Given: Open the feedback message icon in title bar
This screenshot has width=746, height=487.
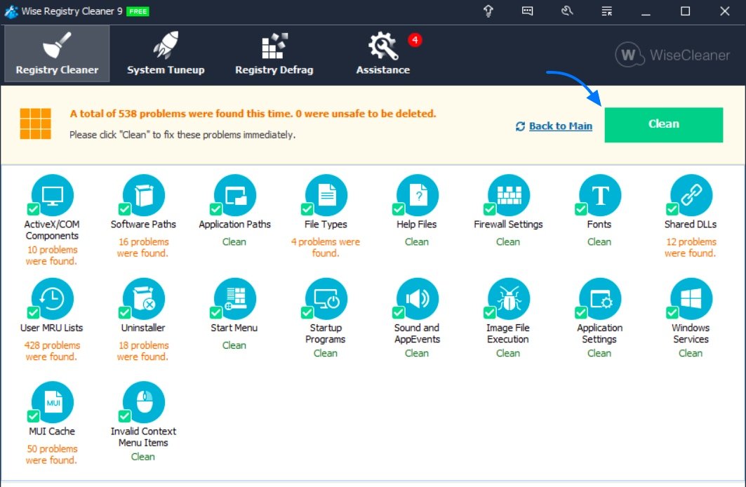Looking at the screenshot, I should tap(527, 11).
